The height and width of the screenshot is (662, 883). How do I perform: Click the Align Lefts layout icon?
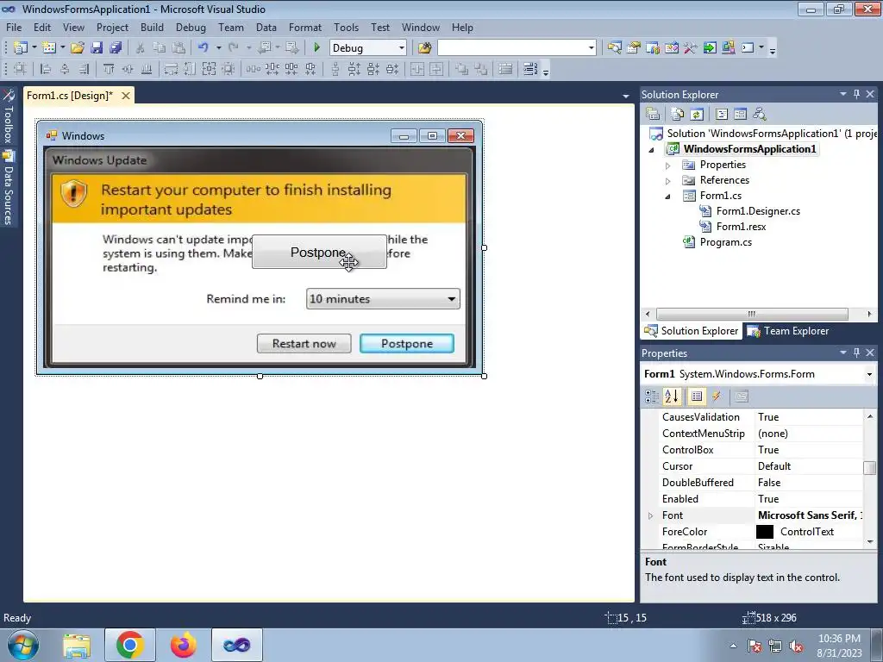46,69
